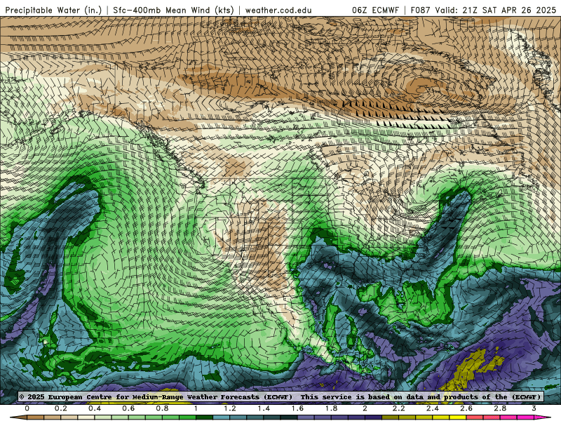Click the "2.4" color scale label

click(433, 408)
